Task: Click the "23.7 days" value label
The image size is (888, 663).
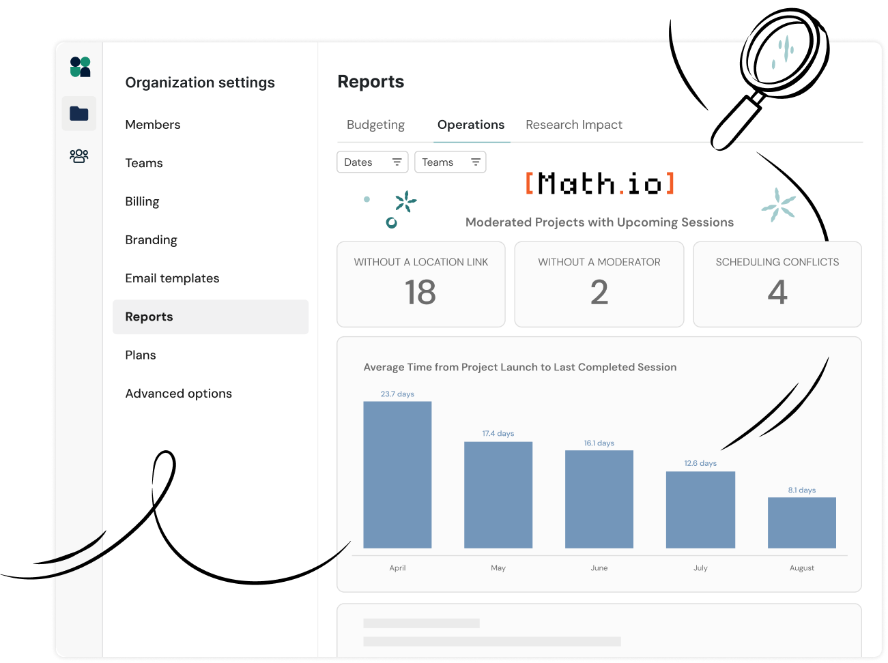Action: tap(397, 394)
